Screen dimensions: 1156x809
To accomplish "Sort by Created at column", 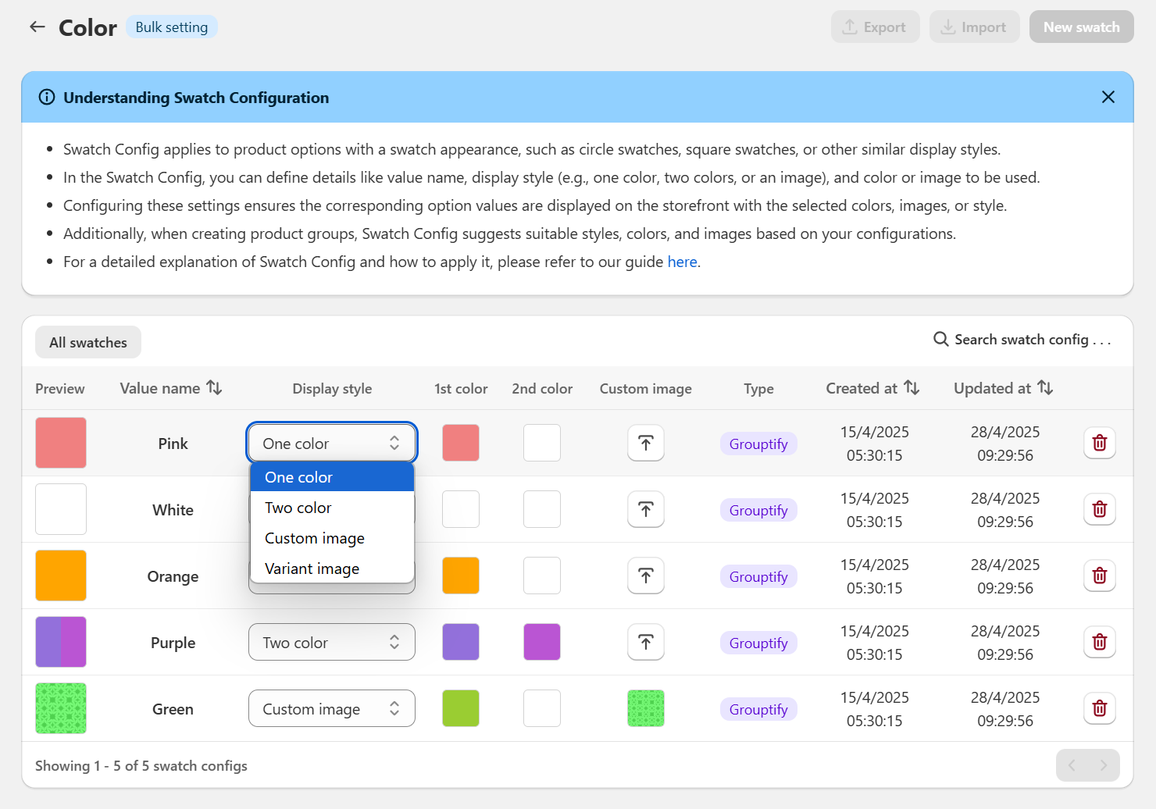I will coord(912,388).
